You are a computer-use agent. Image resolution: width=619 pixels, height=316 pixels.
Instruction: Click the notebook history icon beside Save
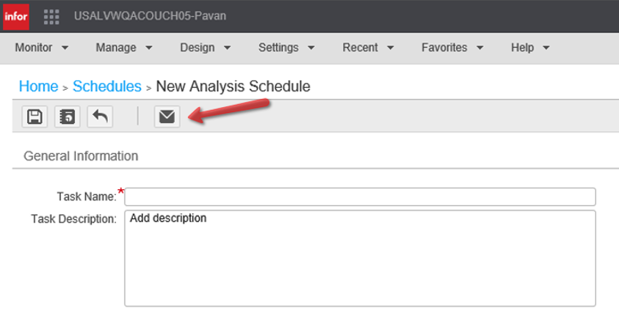point(67,117)
